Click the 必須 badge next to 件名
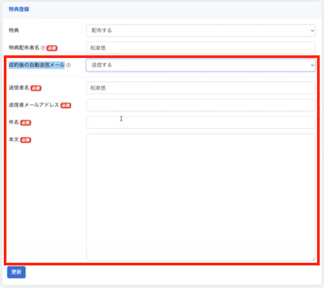Screen dimensions: 324x288 [25, 123]
